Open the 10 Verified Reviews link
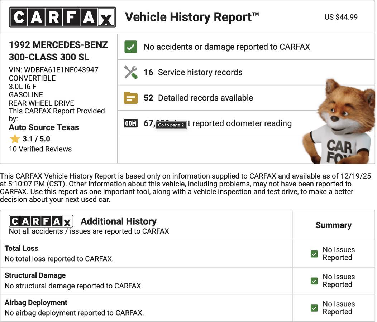This screenshot has width=377, height=322. pos(40,149)
